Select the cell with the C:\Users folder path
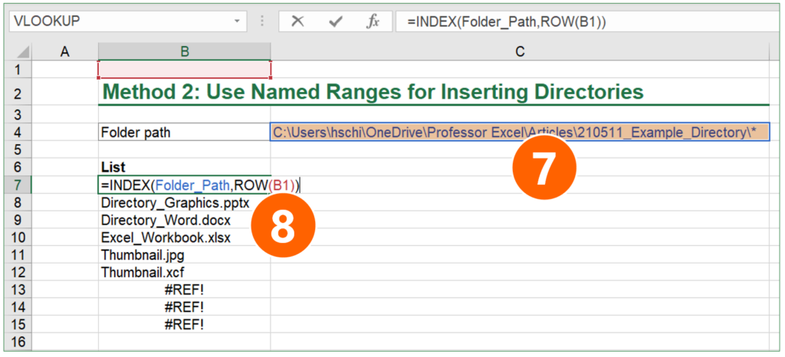This screenshot has height=357, width=785. coord(521,133)
